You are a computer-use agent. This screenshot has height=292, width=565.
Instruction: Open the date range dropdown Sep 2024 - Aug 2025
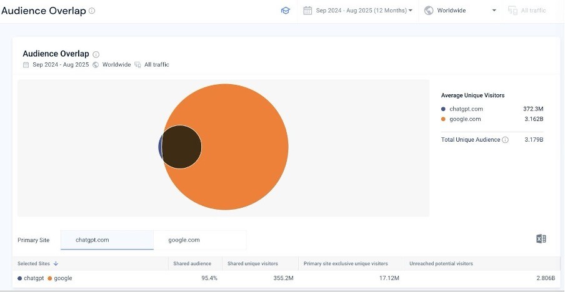pos(364,11)
